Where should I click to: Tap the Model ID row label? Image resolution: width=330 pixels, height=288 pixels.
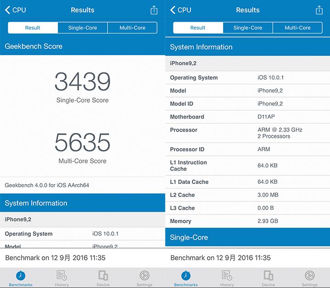coord(182,104)
